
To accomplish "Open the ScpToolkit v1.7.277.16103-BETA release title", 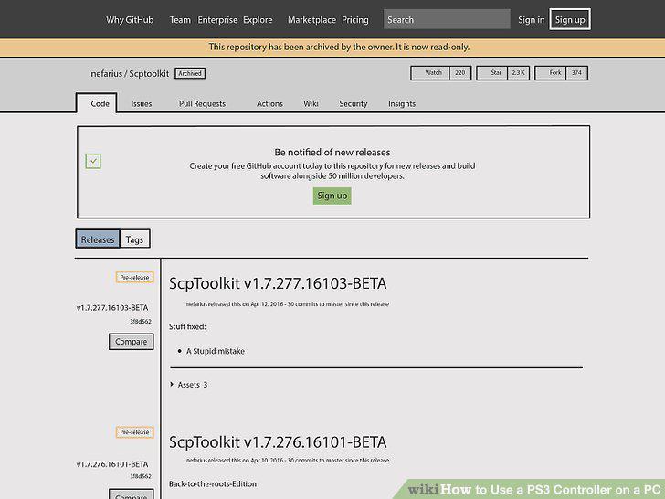I will [x=278, y=284].
